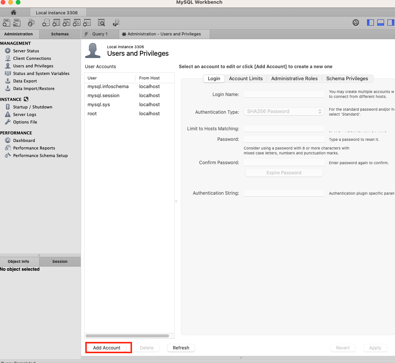Viewport: 395px width, 363px height.
Task: Switch to the Login tab
Action: point(214,78)
